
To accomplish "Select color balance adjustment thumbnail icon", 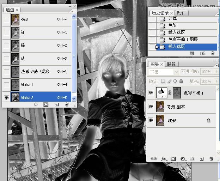I will click(161, 93).
